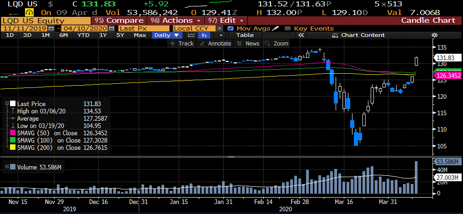Collapse the Last Price legend tree
This screenshot has height=214, width=463.
pos(7,103)
